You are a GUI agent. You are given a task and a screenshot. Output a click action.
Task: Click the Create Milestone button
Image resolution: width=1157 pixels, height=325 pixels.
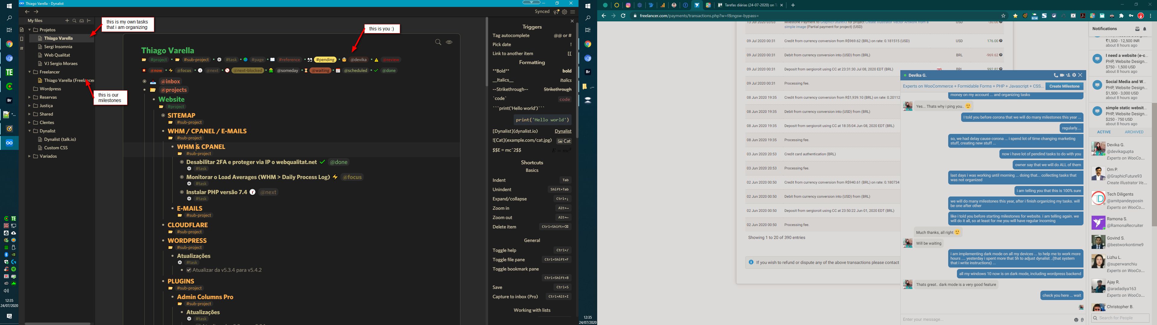pos(1064,86)
